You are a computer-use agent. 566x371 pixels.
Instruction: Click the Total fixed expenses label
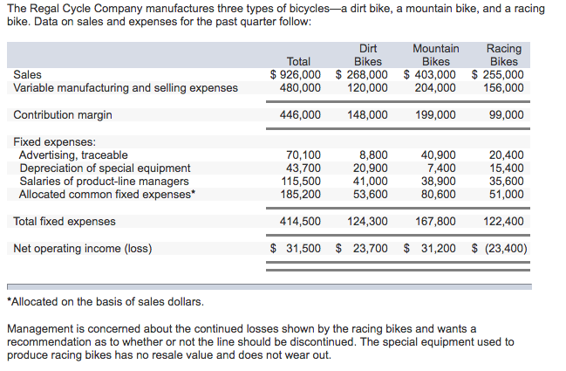tap(65, 222)
